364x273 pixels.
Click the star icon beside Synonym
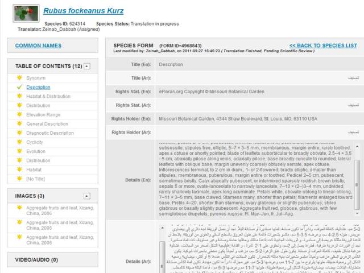pos(19,77)
